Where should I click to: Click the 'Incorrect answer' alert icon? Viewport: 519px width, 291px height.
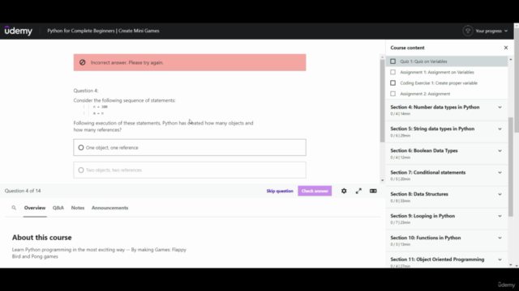coord(83,62)
